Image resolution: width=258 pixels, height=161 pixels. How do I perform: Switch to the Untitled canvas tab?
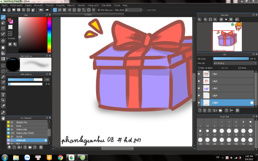coord(88,15)
